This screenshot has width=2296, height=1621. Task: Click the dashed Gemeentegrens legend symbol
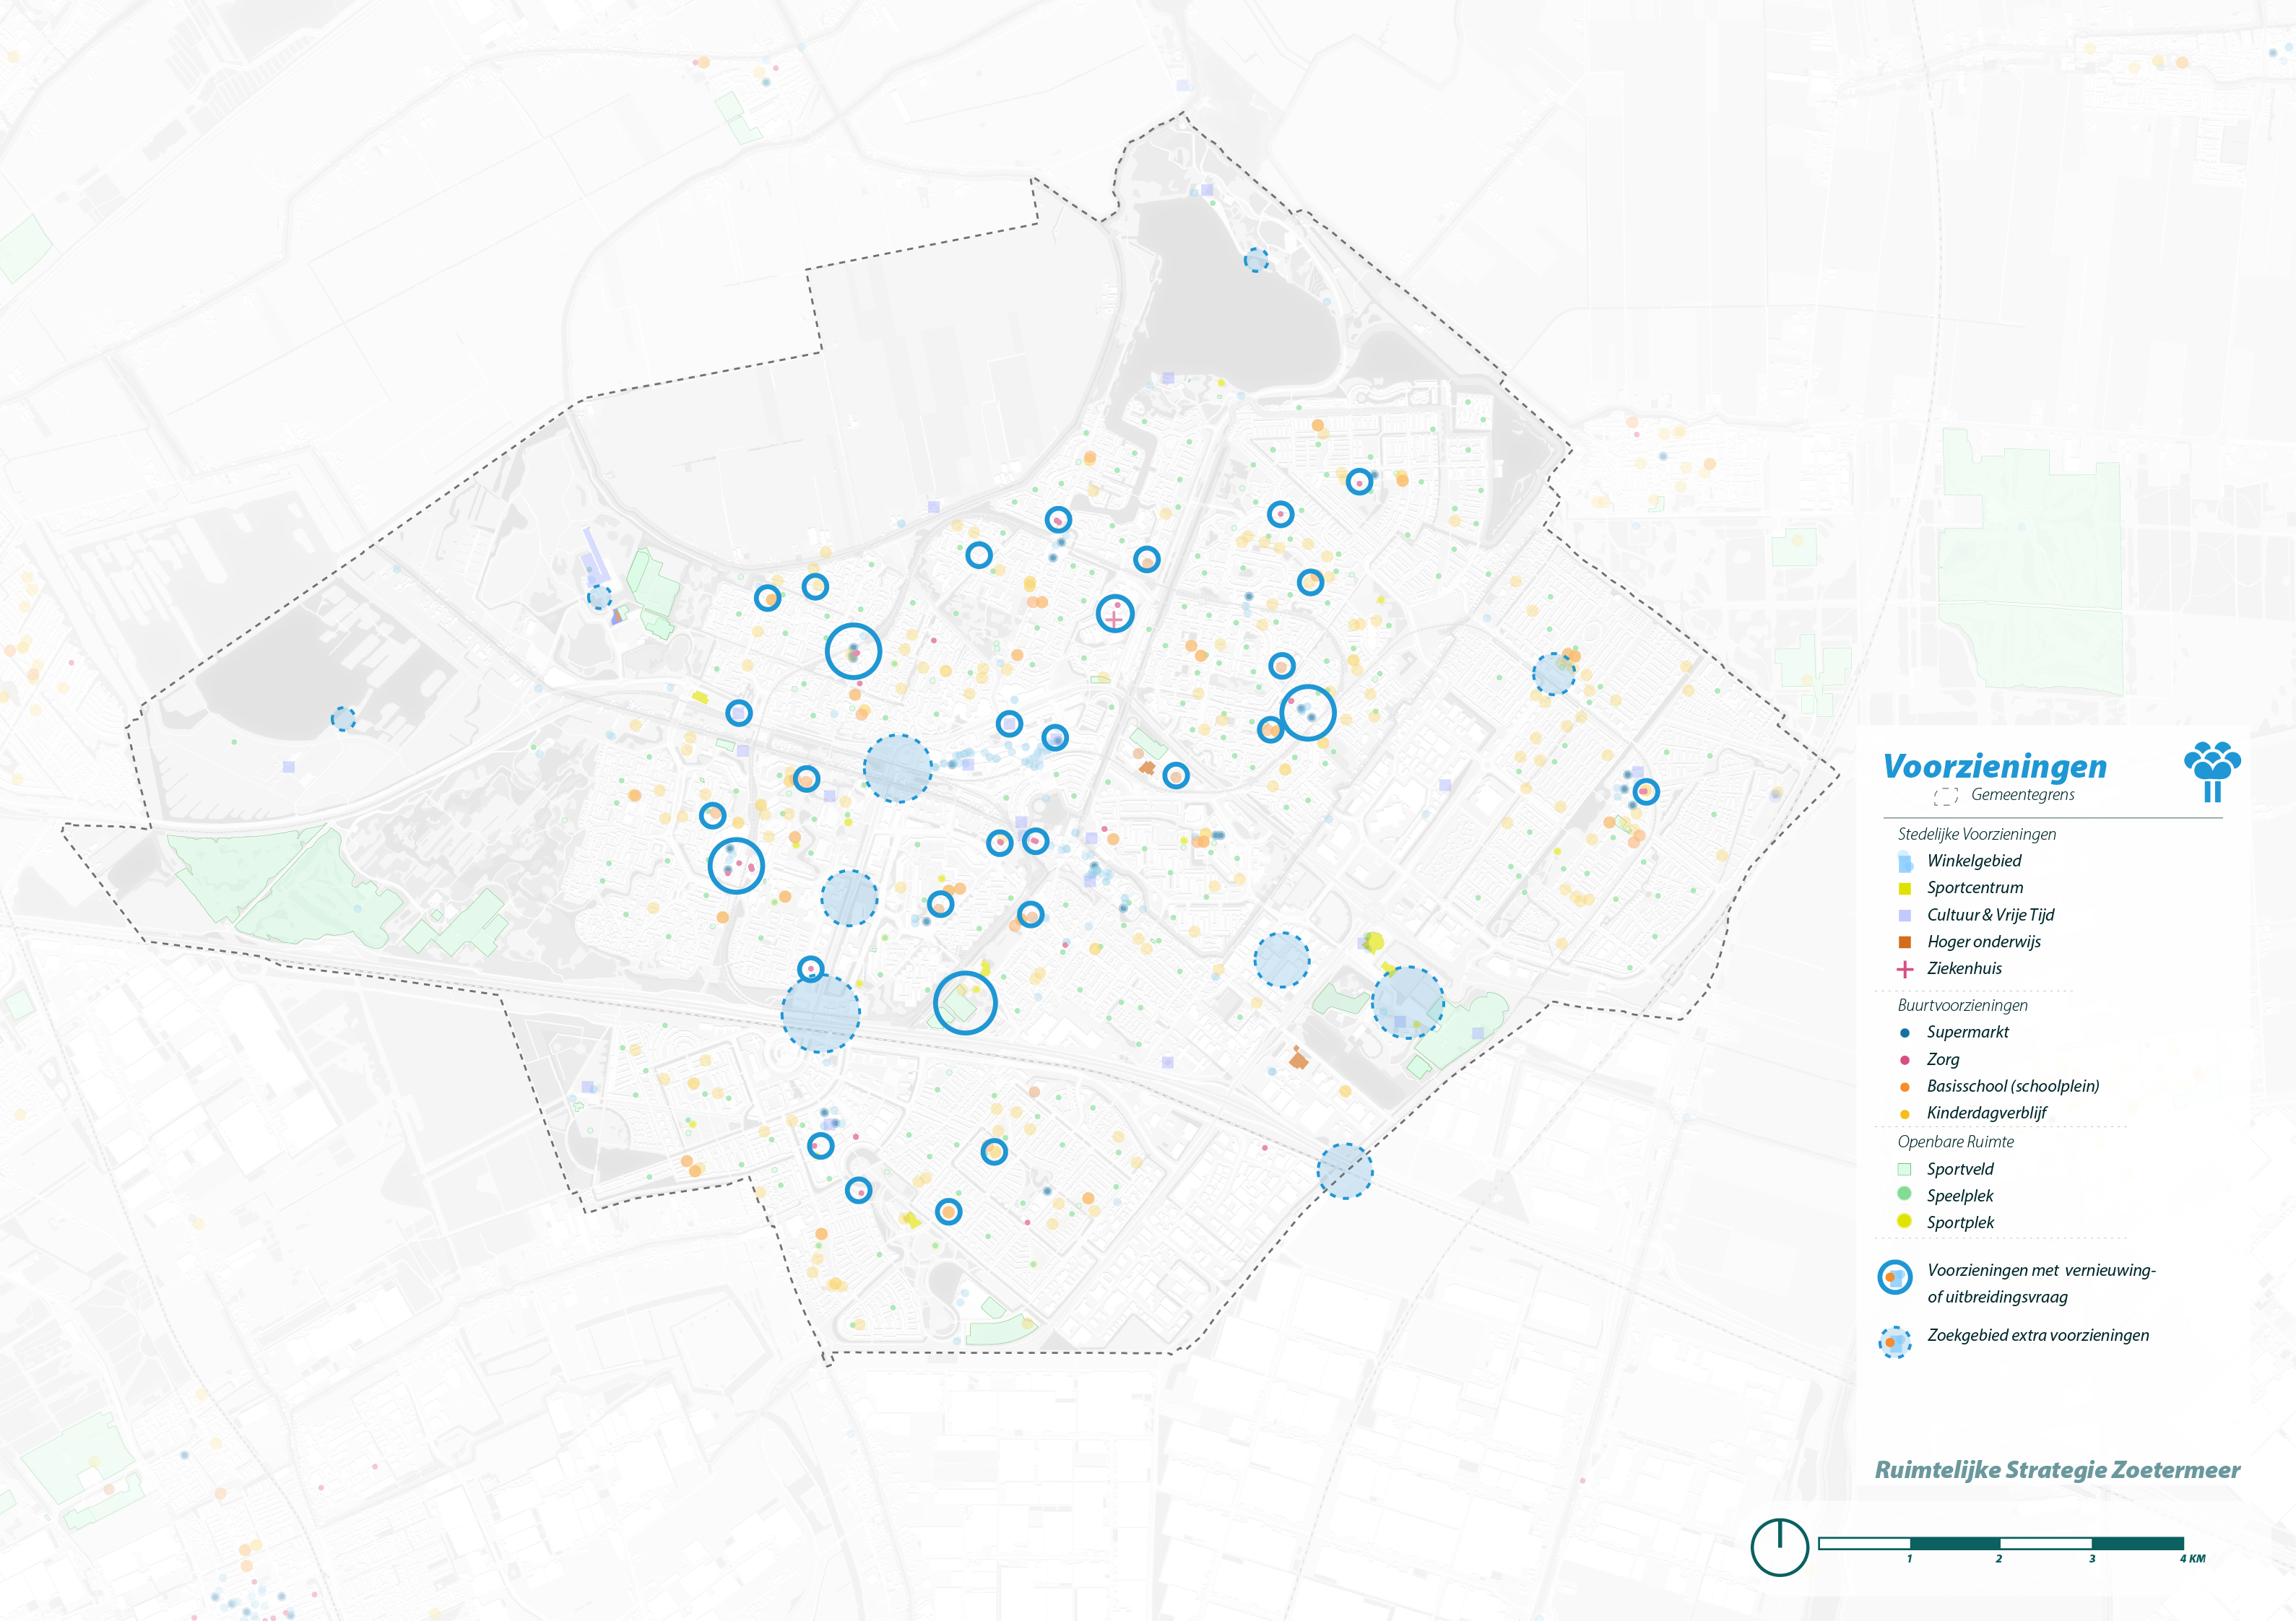pos(1945,796)
